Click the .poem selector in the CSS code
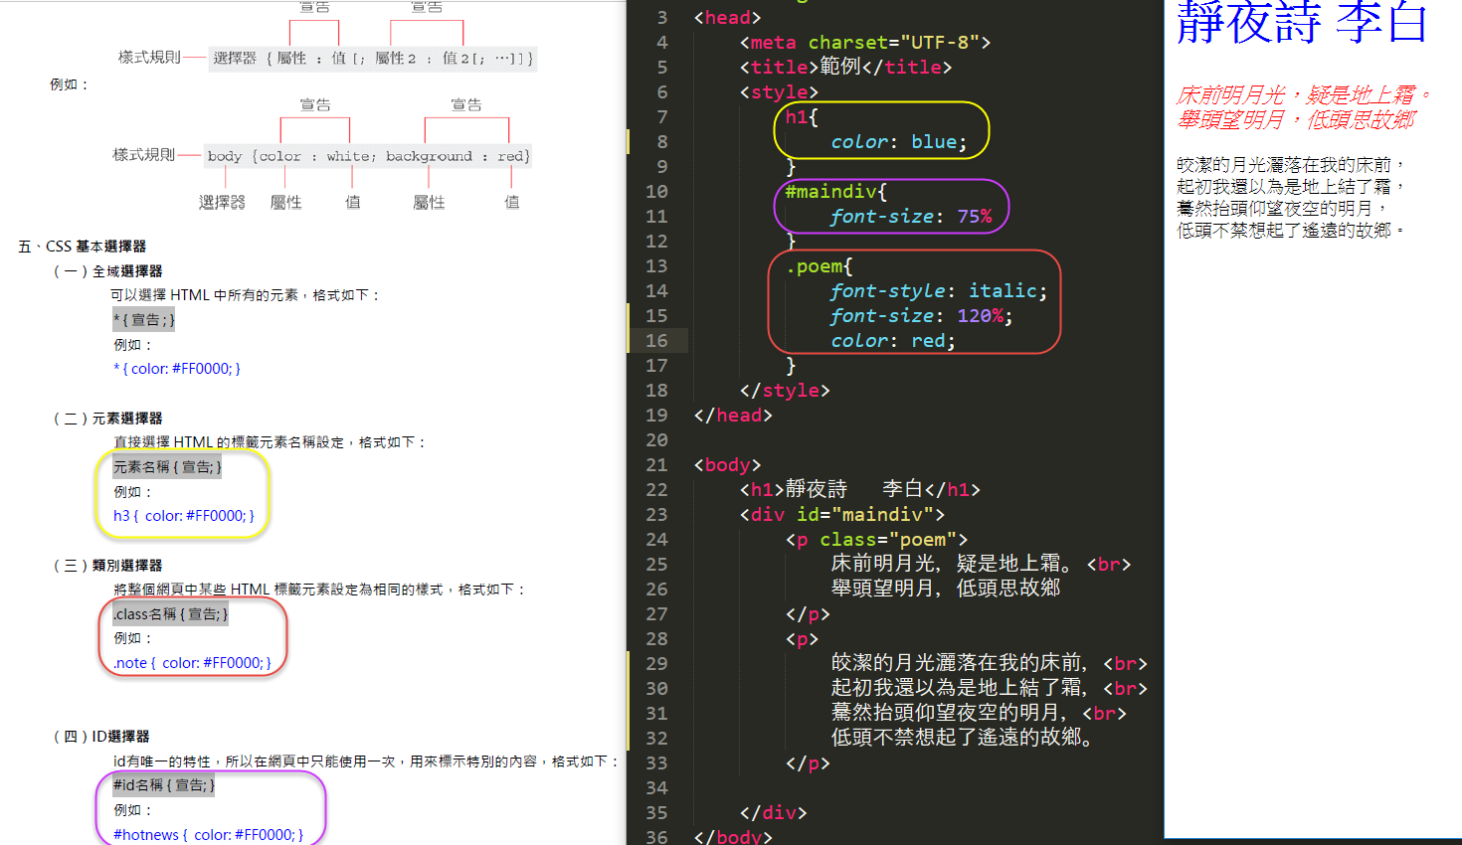The image size is (1462, 845). pos(819,266)
